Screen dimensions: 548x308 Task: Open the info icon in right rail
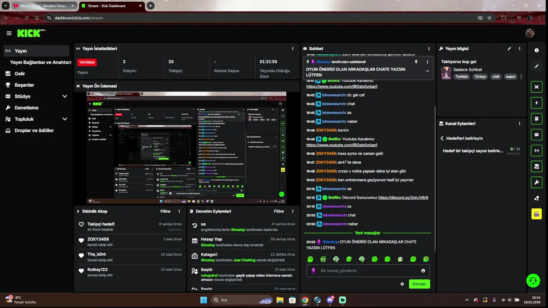point(536,50)
